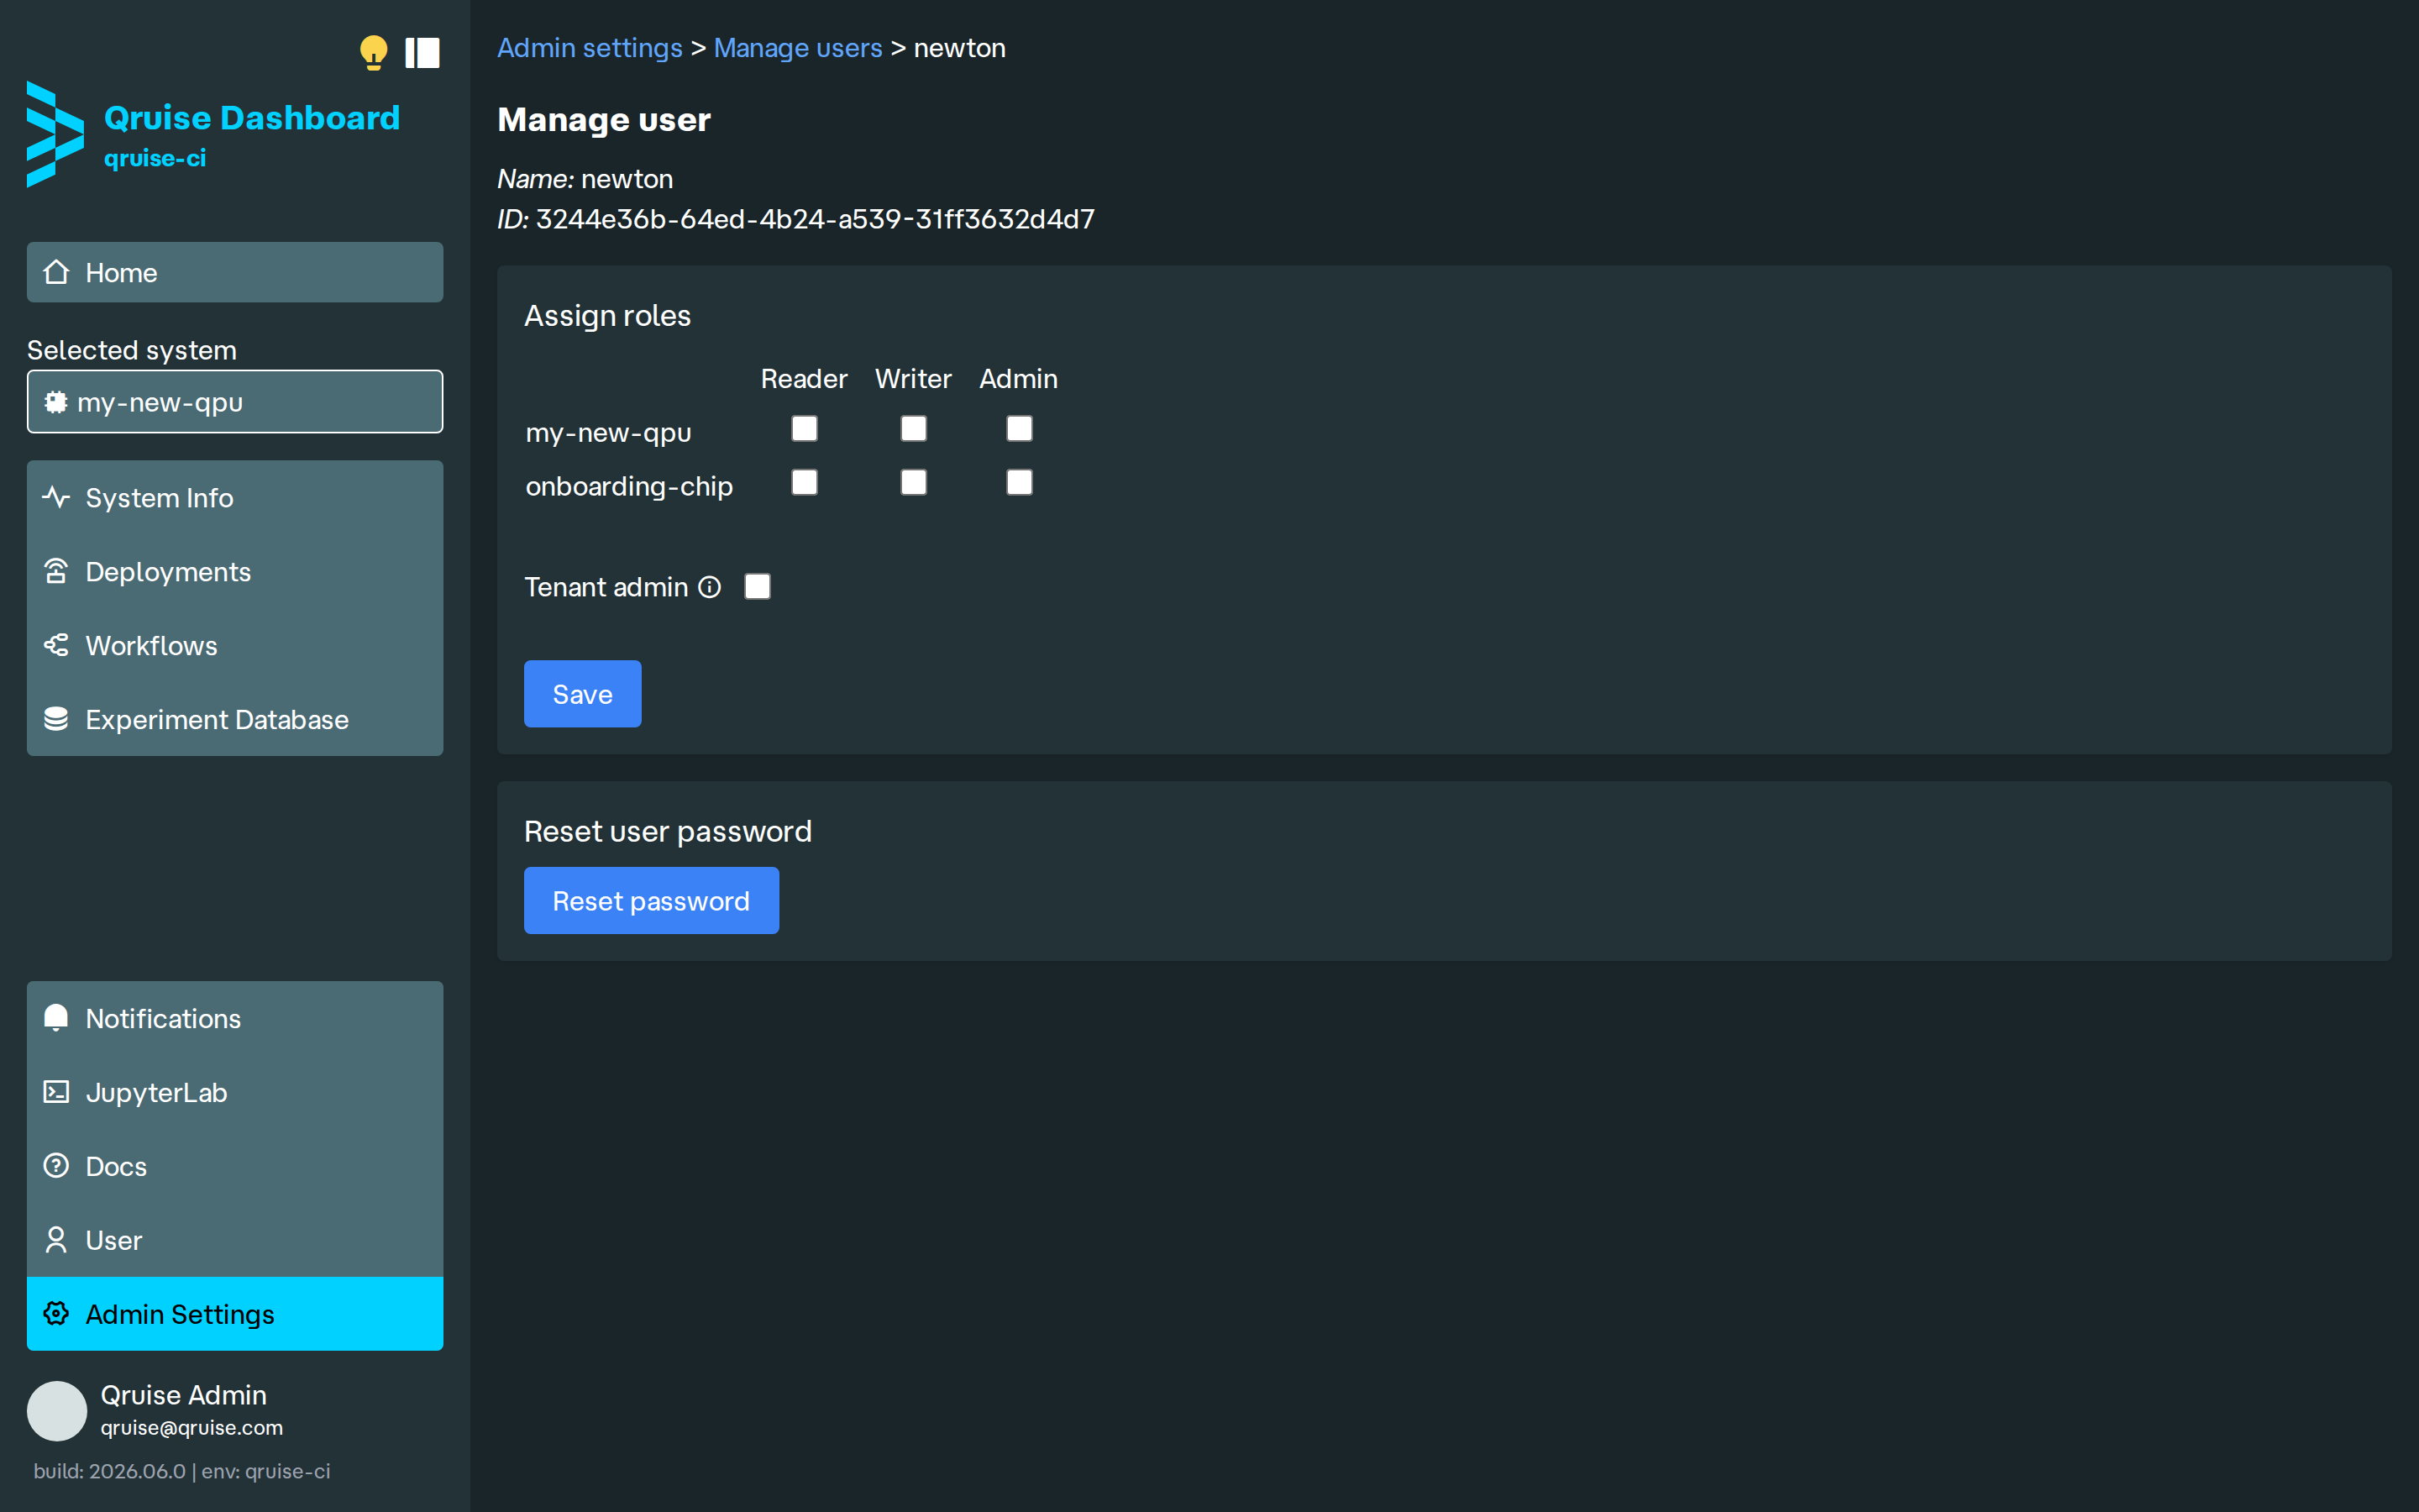
Task: Click the chip icon in selected system box
Action: click(56, 402)
